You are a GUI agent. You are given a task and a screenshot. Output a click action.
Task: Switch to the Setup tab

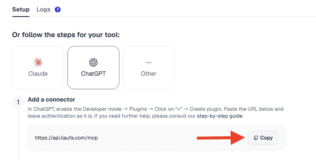(21, 9)
